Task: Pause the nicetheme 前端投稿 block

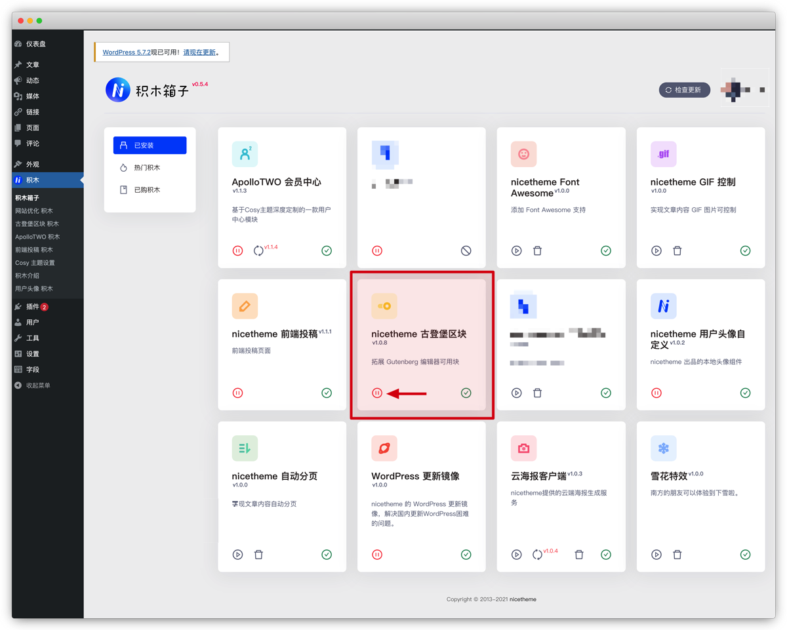Action: [x=238, y=393]
